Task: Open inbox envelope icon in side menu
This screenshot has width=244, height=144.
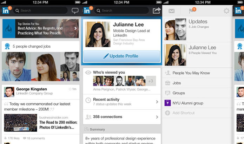Action: point(171,11)
